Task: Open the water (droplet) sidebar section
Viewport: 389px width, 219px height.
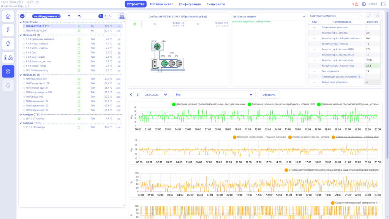Action: 8,84
